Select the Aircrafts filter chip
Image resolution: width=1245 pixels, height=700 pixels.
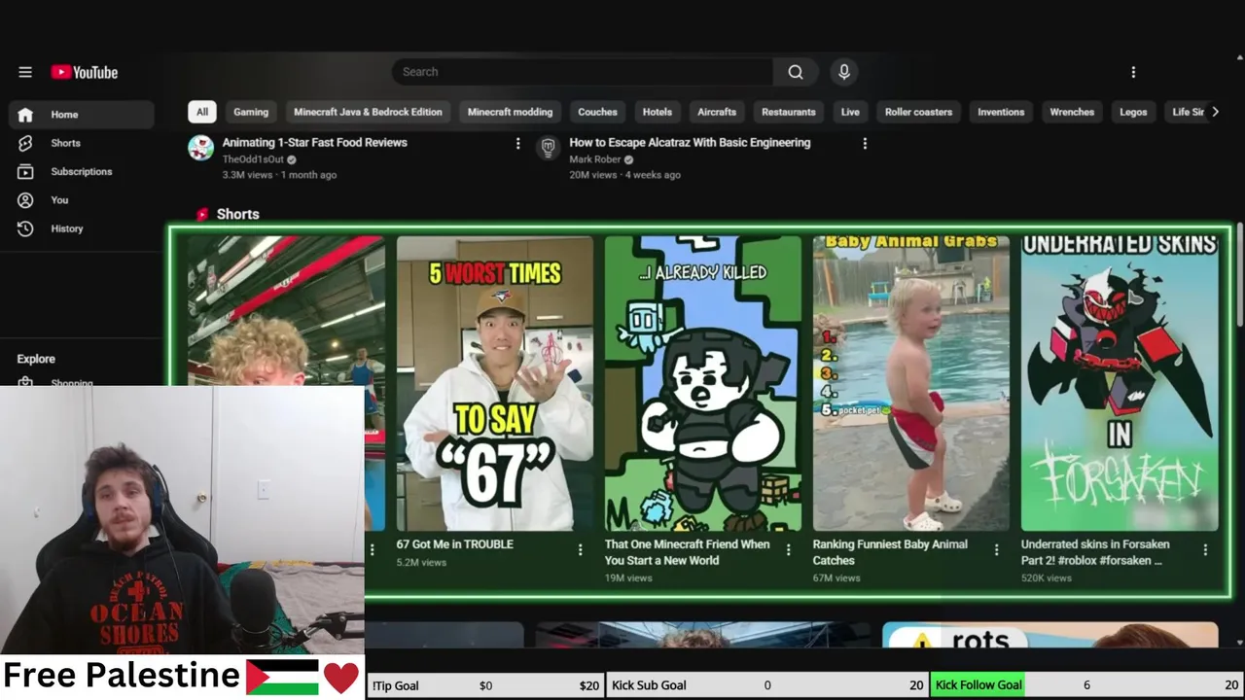point(717,112)
